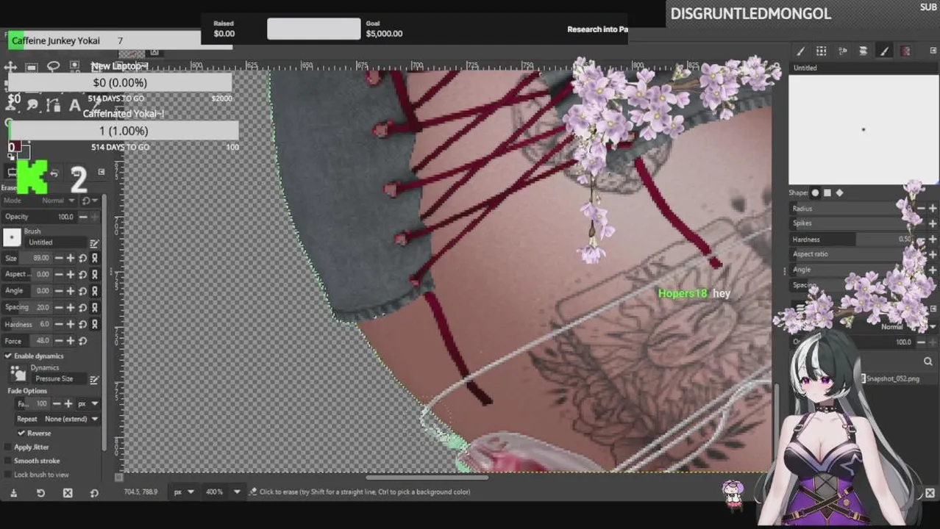Switch to the Patterns tab in right dock

[821, 51]
